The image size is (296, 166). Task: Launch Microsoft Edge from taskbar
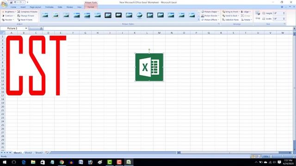coord(24,162)
